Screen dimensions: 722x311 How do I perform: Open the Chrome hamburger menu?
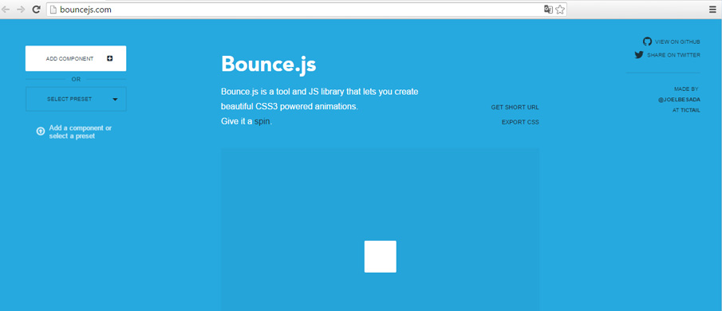pos(712,10)
